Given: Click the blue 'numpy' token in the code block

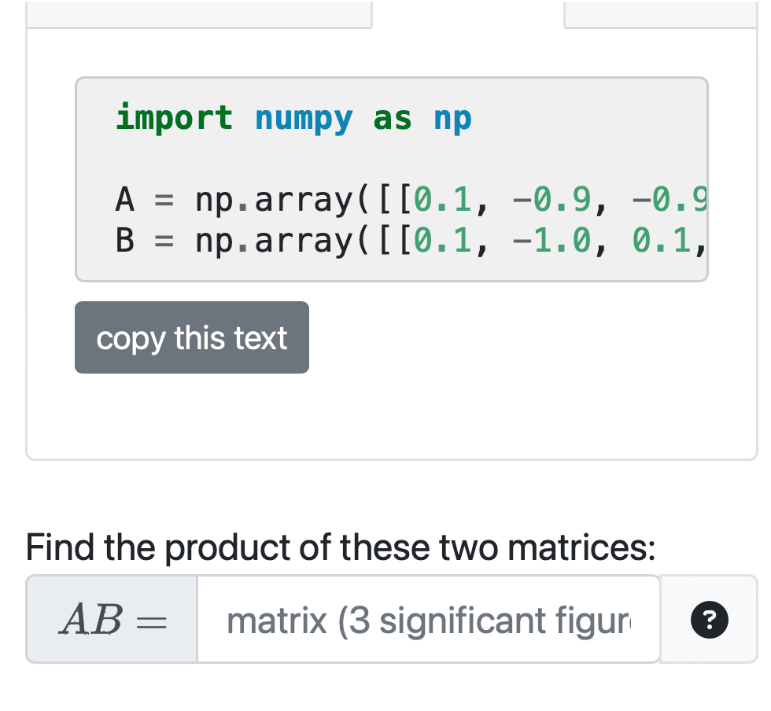Looking at the screenshot, I should 305,117.
